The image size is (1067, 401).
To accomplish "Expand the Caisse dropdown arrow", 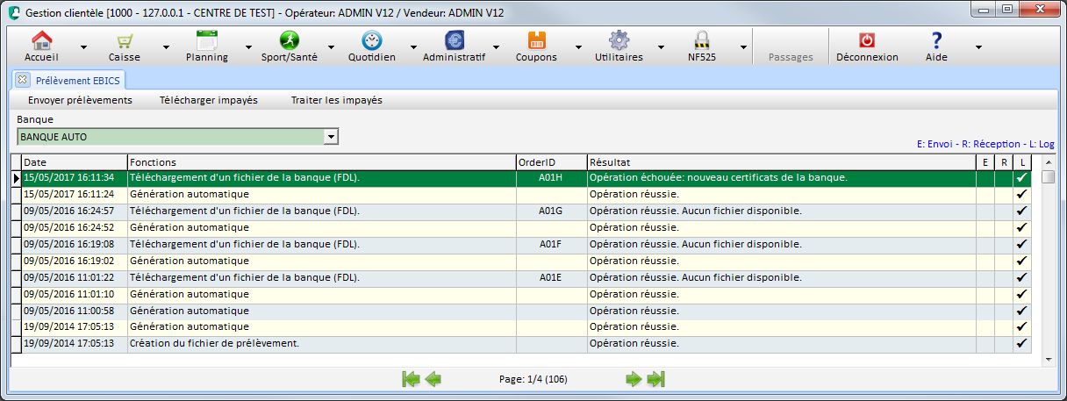I will (167, 47).
